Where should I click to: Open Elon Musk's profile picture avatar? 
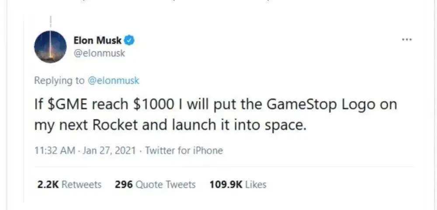[50, 47]
